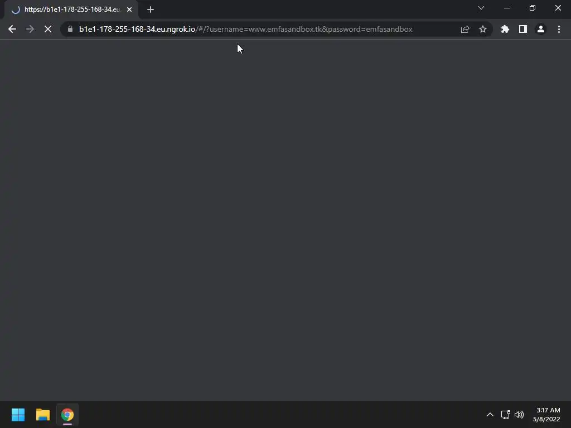Open network settings from the tray
The height and width of the screenshot is (428, 571).
coord(505,415)
